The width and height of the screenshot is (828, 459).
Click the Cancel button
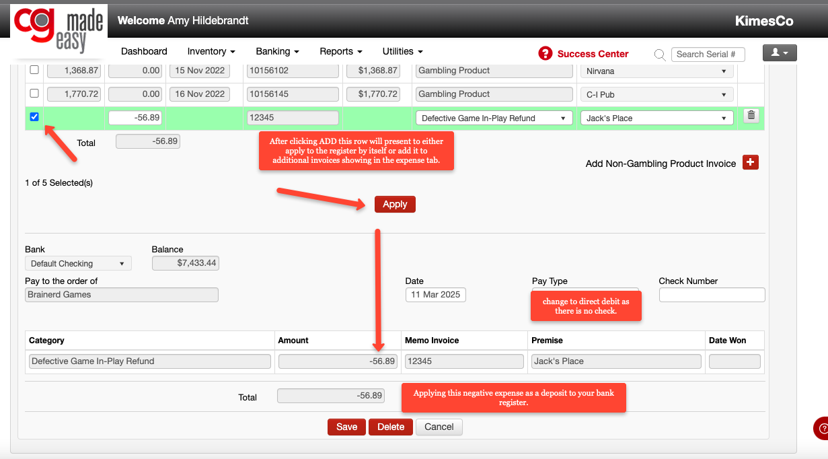[439, 427]
